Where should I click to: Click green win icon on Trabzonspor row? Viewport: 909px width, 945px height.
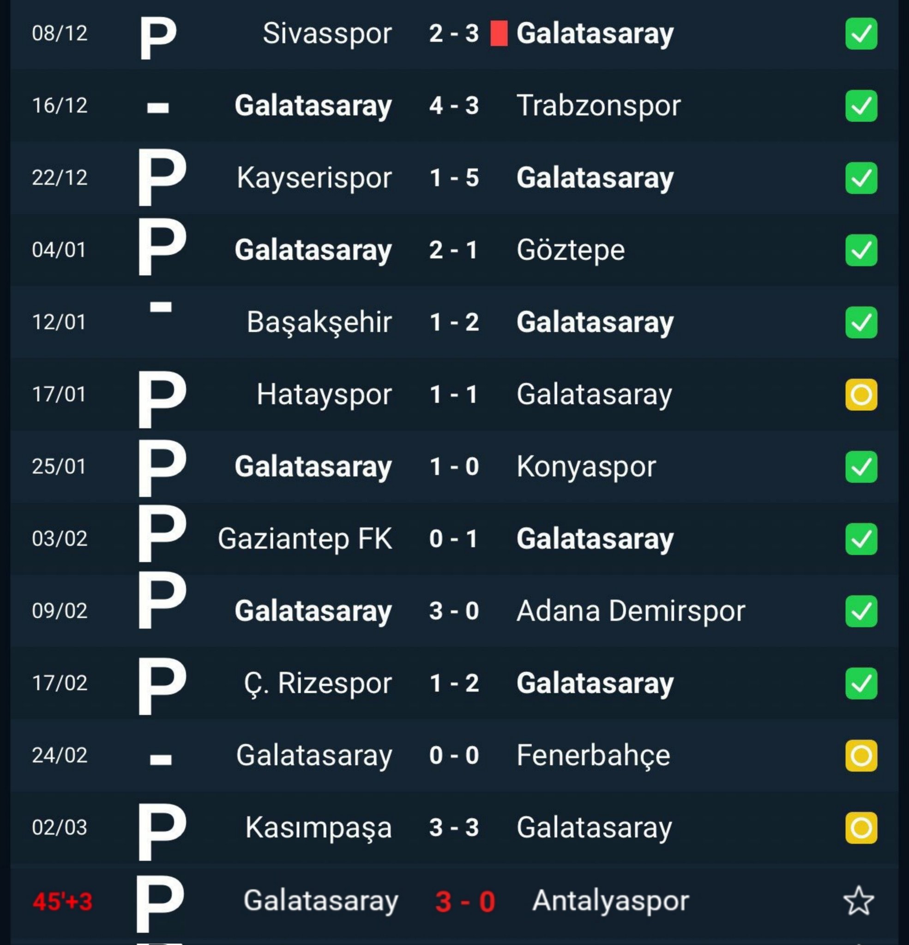pyautogui.click(x=861, y=106)
